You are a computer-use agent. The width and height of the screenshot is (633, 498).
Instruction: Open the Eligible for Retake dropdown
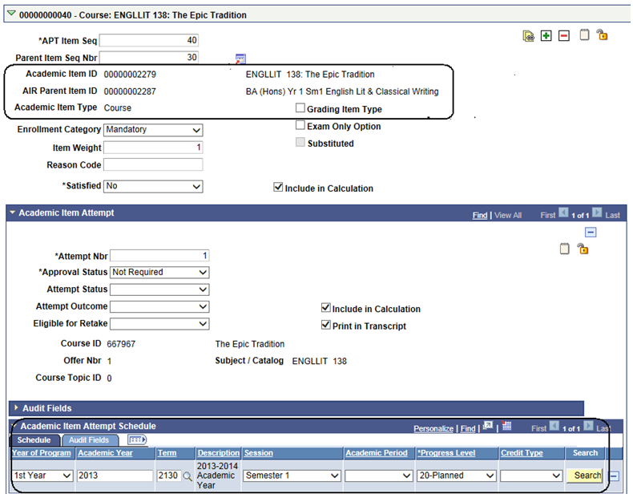click(x=159, y=323)
